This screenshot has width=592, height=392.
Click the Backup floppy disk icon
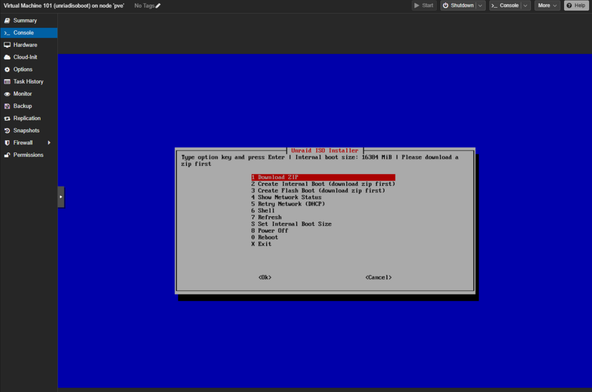[7, 106]
